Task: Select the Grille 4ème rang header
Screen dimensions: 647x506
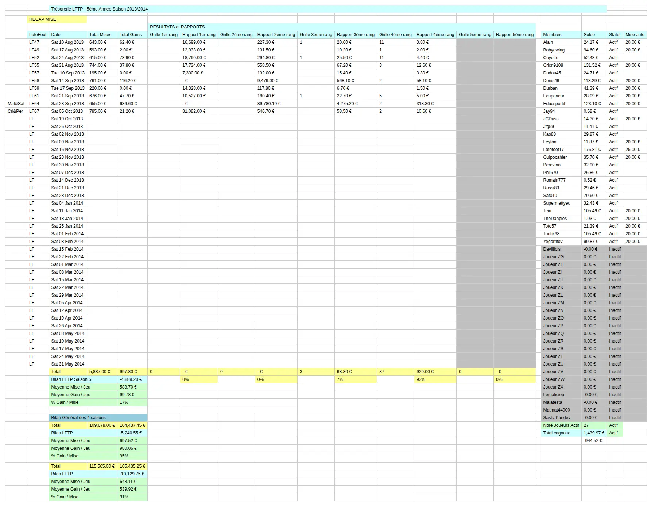Action: (x=395, y=35)
